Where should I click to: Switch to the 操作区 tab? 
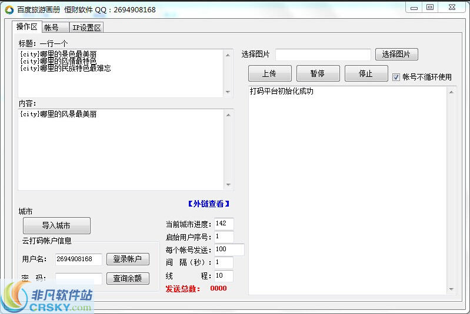tap(26, 27)
